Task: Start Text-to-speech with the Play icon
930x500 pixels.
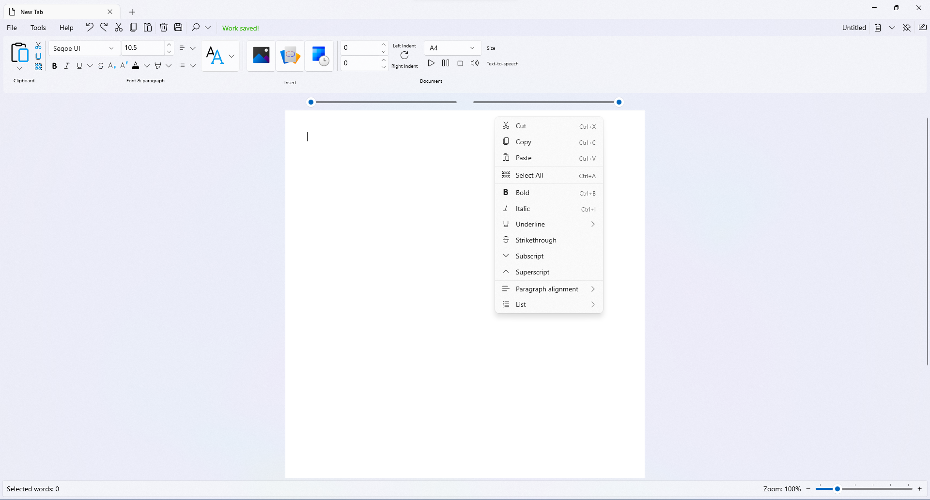Action: (431, 63)
